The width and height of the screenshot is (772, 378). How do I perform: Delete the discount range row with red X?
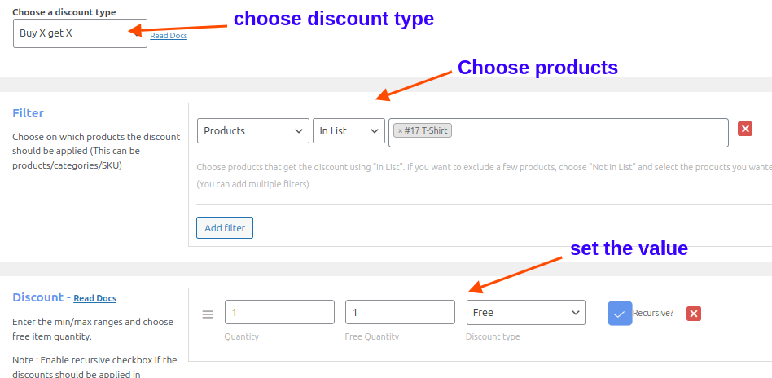click(694, 314)
